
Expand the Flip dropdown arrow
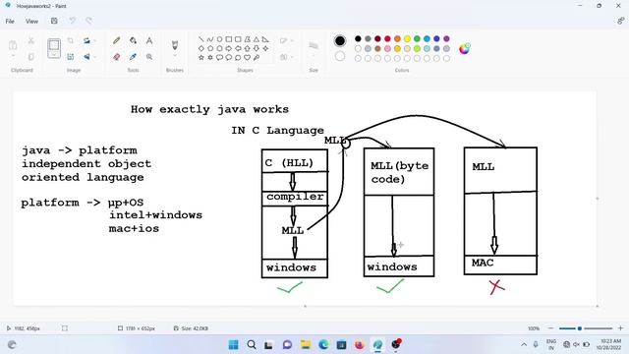click(x=94, y=57)
